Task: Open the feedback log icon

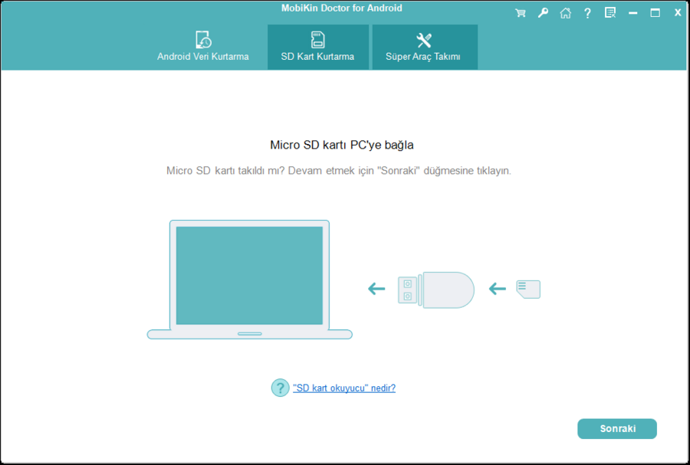Action: coord(609,12)
